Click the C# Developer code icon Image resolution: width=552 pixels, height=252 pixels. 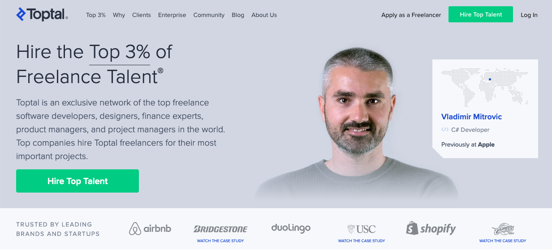click(x=445, y=130)
